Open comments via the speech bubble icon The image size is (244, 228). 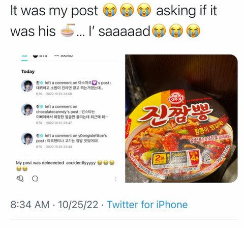pyautogui.click(x=35, y=179)
